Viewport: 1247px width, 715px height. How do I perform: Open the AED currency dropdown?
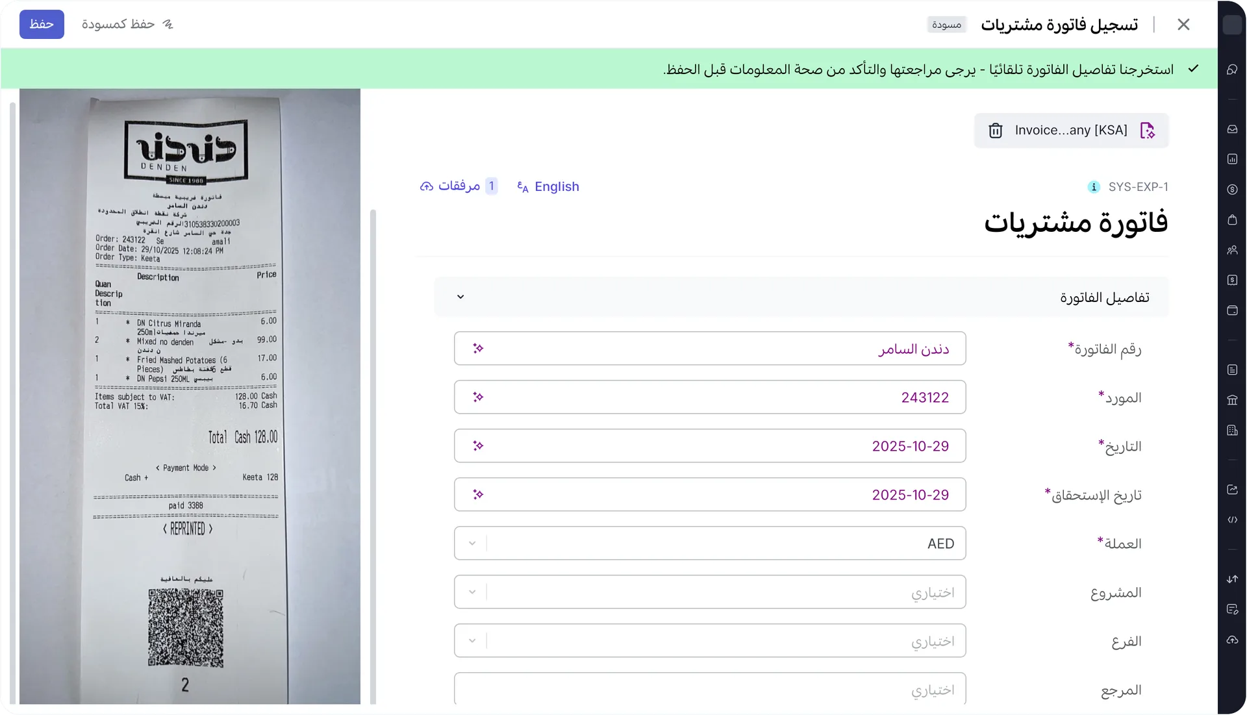[472, 543]
